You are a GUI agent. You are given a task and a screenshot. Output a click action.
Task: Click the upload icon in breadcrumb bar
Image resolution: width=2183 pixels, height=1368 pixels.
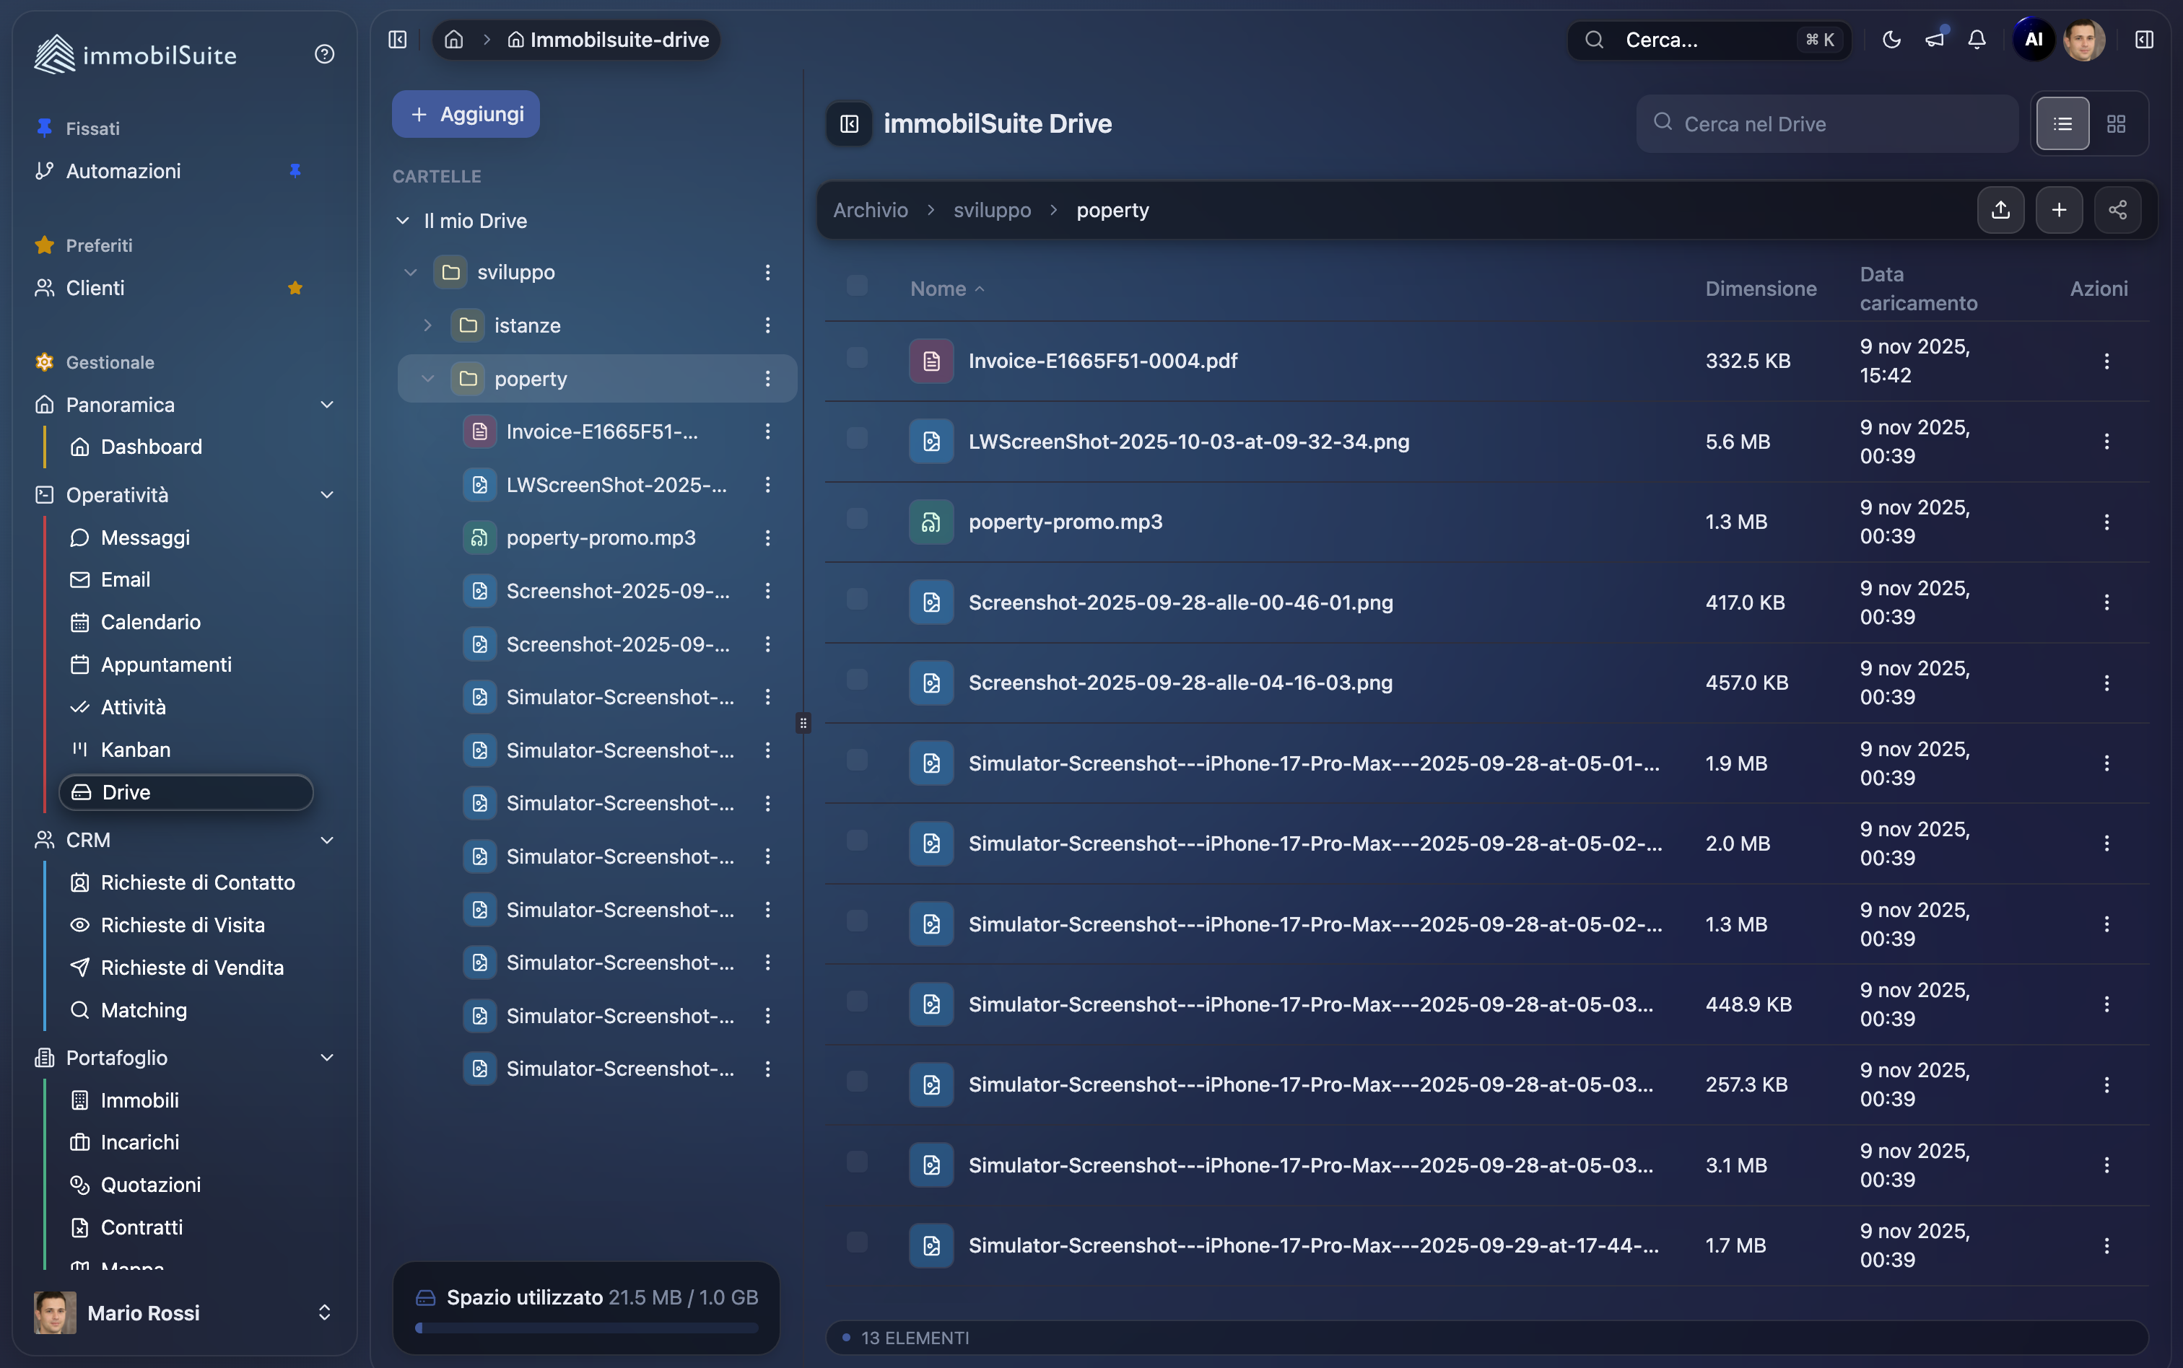[2000, 210]
